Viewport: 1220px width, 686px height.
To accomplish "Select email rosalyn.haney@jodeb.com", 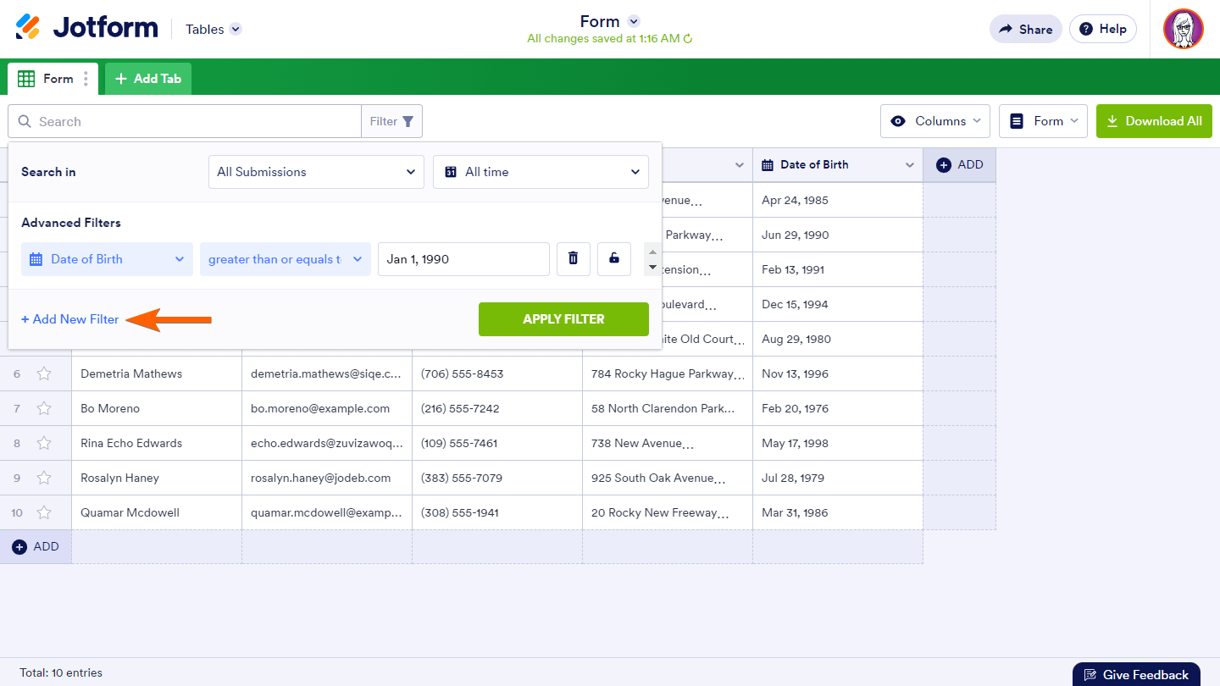I will point(327,478).
